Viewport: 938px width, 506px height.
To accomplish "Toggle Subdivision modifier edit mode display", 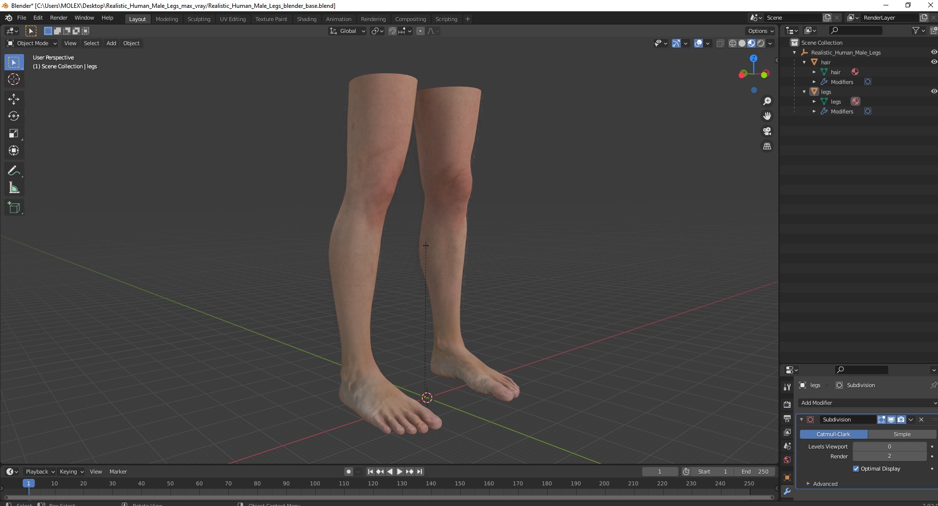I will click(882, 420).
